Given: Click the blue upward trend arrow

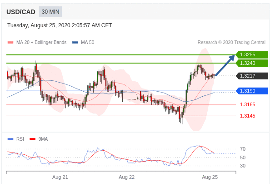Looking at the screenshot, I should pos(225,65).
